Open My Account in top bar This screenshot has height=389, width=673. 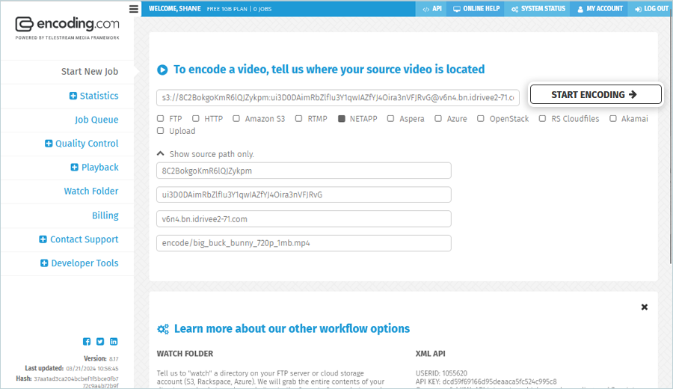[600, 8]
